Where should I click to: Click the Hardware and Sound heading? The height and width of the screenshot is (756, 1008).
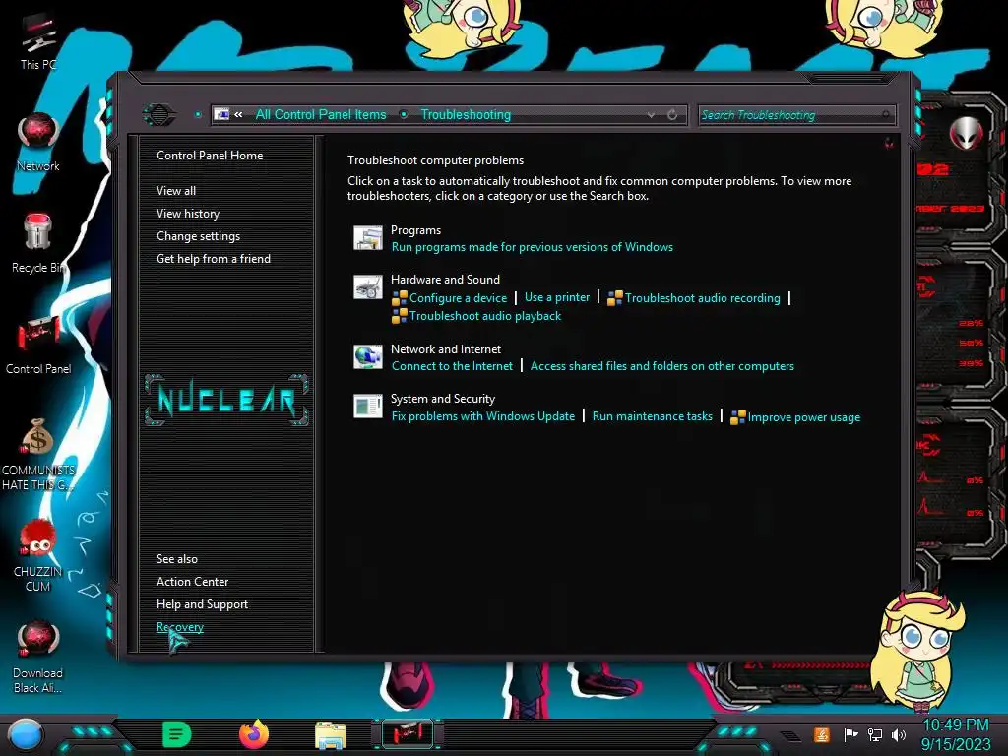tap(445, 279)
